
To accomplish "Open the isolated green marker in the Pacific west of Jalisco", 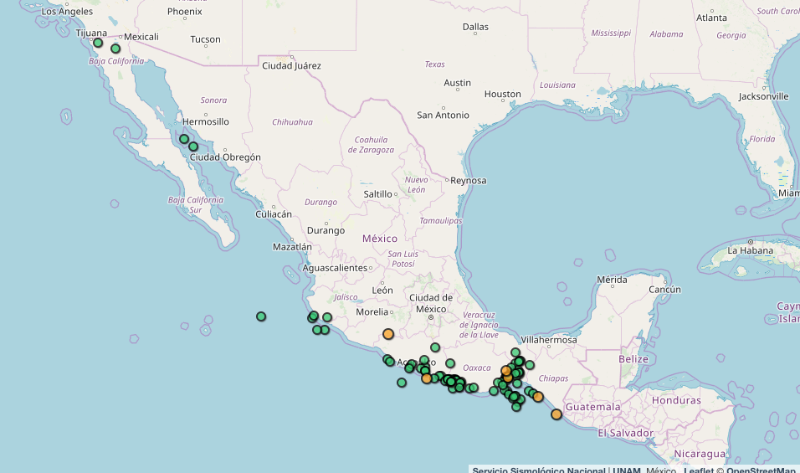I will click(x=261, y=316).
